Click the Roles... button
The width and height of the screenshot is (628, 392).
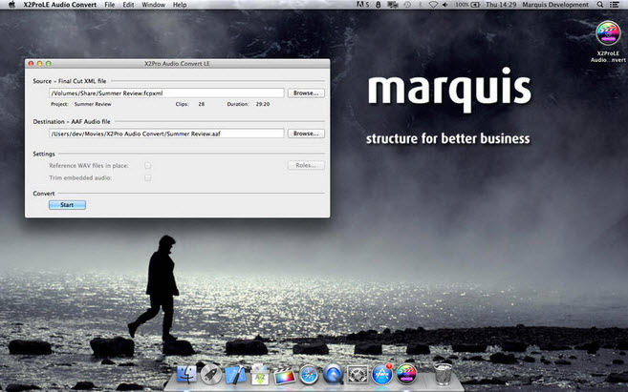306,165
